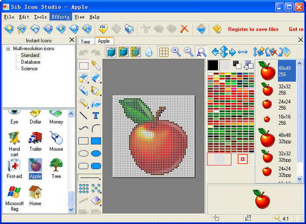
Task: Close the Instant Icons panel
Action: pos(72,40)
